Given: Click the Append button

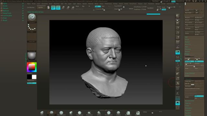Looking at the screenshot, I should pyautogui.click(x=199, y=27).
